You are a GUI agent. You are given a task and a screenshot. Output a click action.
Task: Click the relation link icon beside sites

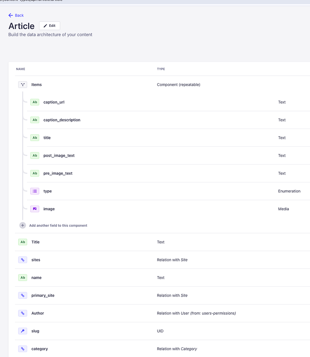22,260
